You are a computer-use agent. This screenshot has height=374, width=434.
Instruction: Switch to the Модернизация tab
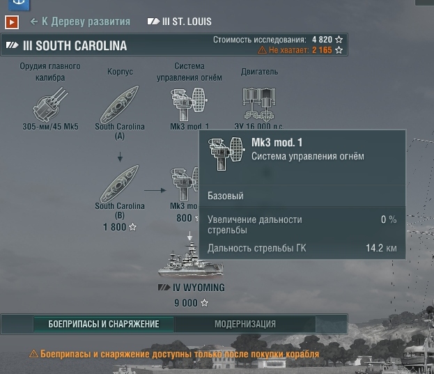pos(245,324)
